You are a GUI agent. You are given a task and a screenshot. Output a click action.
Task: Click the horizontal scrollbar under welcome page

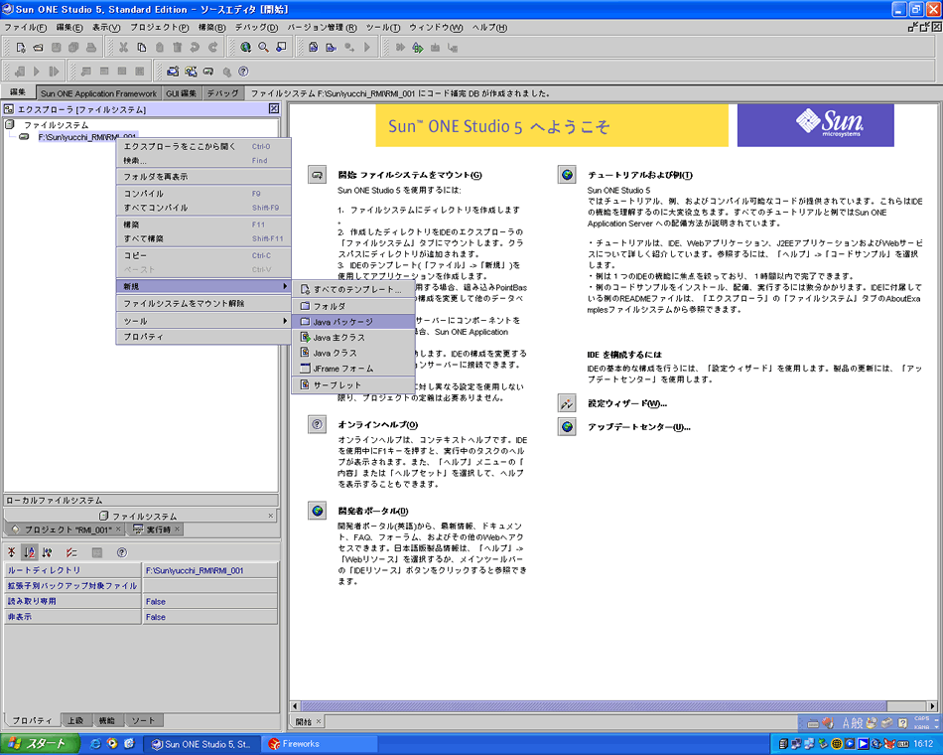(x=596, y=707)
